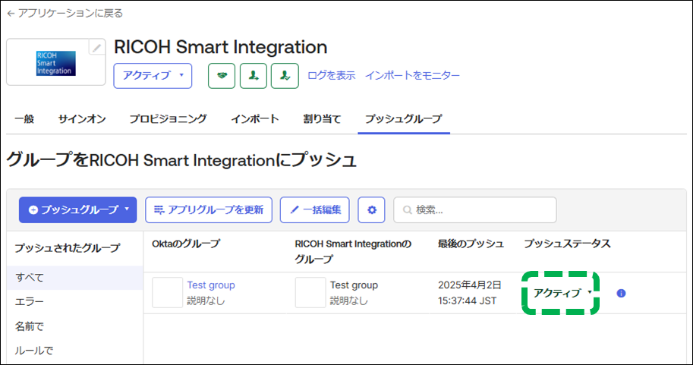Focus the 検索 search field
Image resolution: width=693 pixels, height=365 pixels.
pyautogui.click(x=475, y=210)
